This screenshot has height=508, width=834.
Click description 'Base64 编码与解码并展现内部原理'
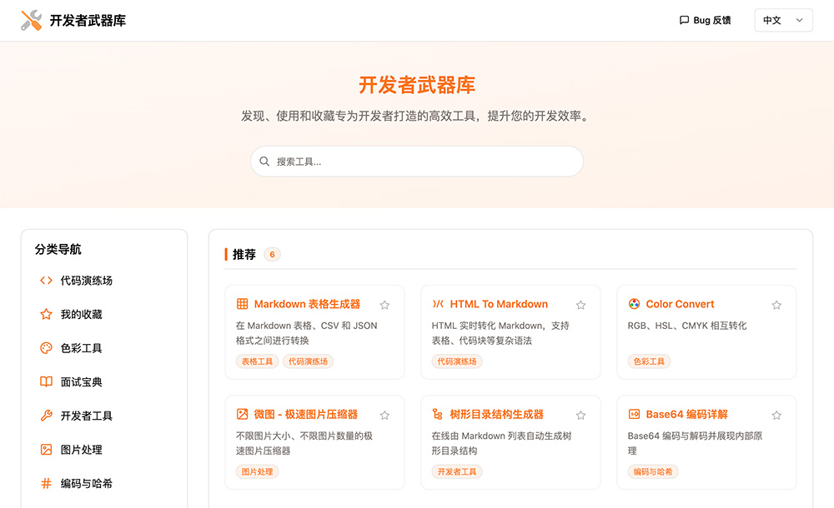tap(695, 443)
